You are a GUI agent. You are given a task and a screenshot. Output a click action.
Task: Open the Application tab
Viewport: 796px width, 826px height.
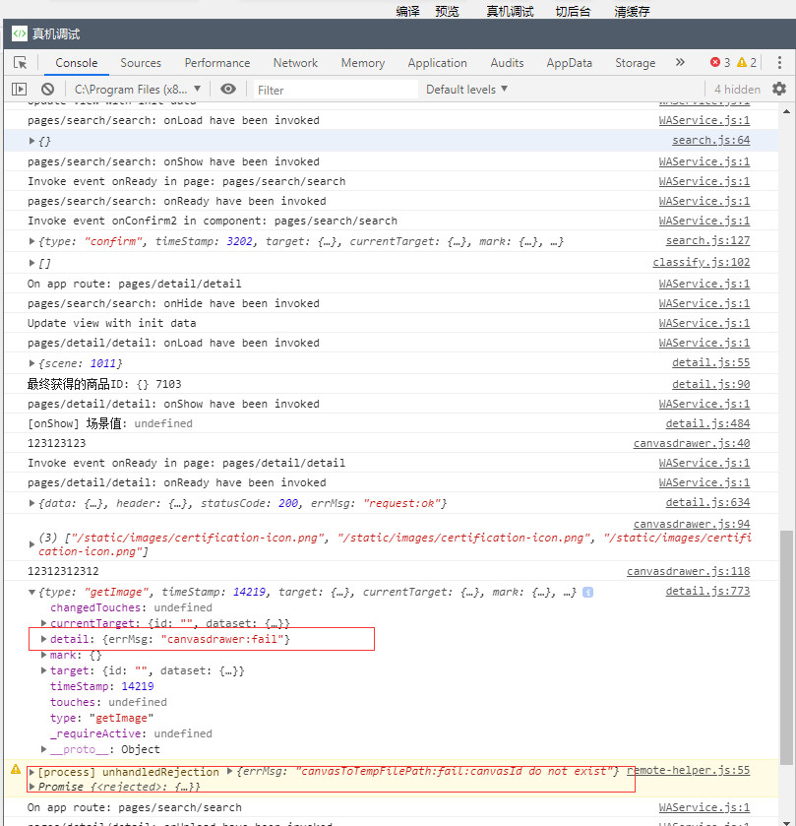(438, 63)
